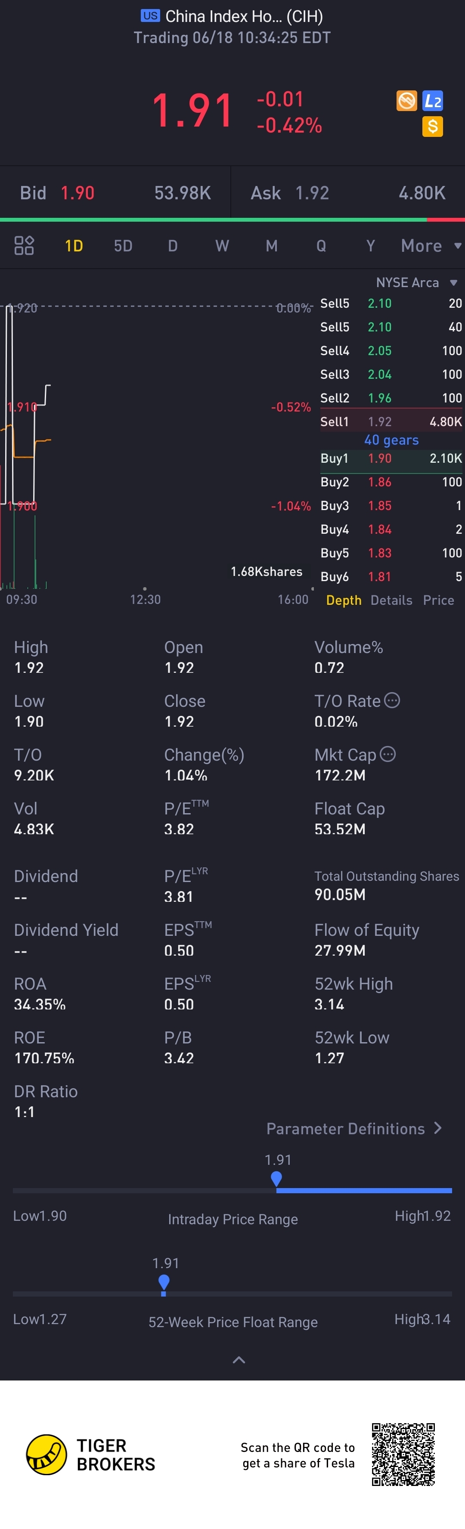Tap the Intraday Price Range marker
Screen dimensions: 465x1529
click(x=276, y=1179)
